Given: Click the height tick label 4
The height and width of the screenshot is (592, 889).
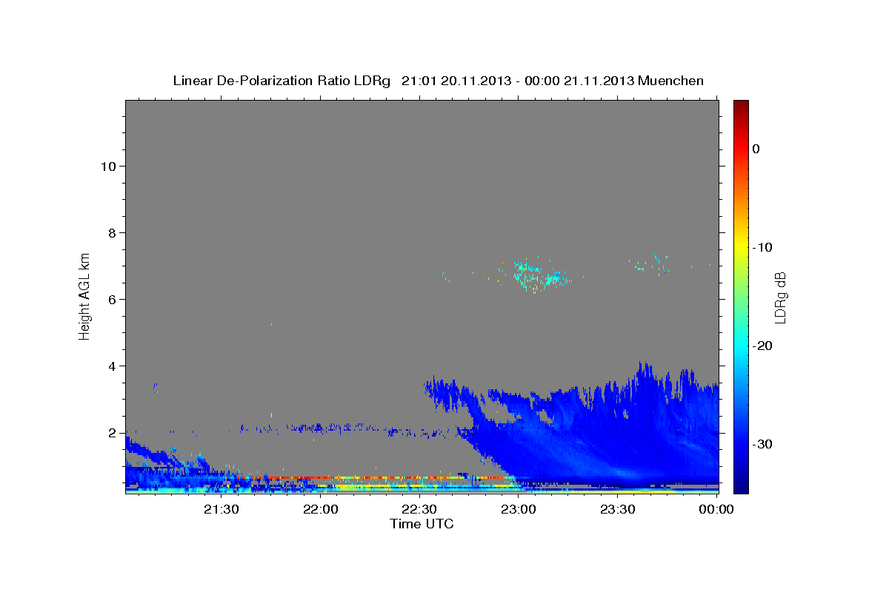Looking at the screenshot, I should pyautogui.click(x=113, y=366).
